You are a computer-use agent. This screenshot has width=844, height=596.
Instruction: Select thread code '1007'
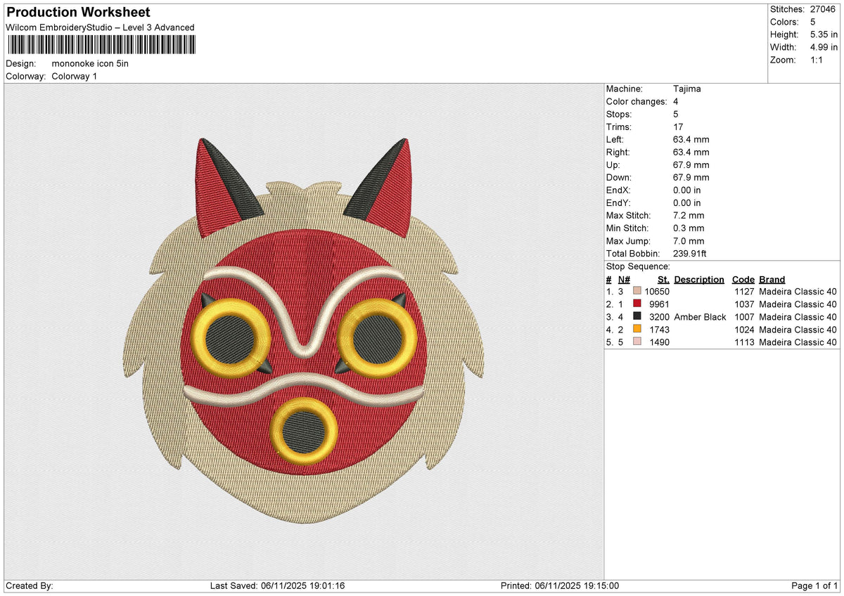tap(744, 317)
